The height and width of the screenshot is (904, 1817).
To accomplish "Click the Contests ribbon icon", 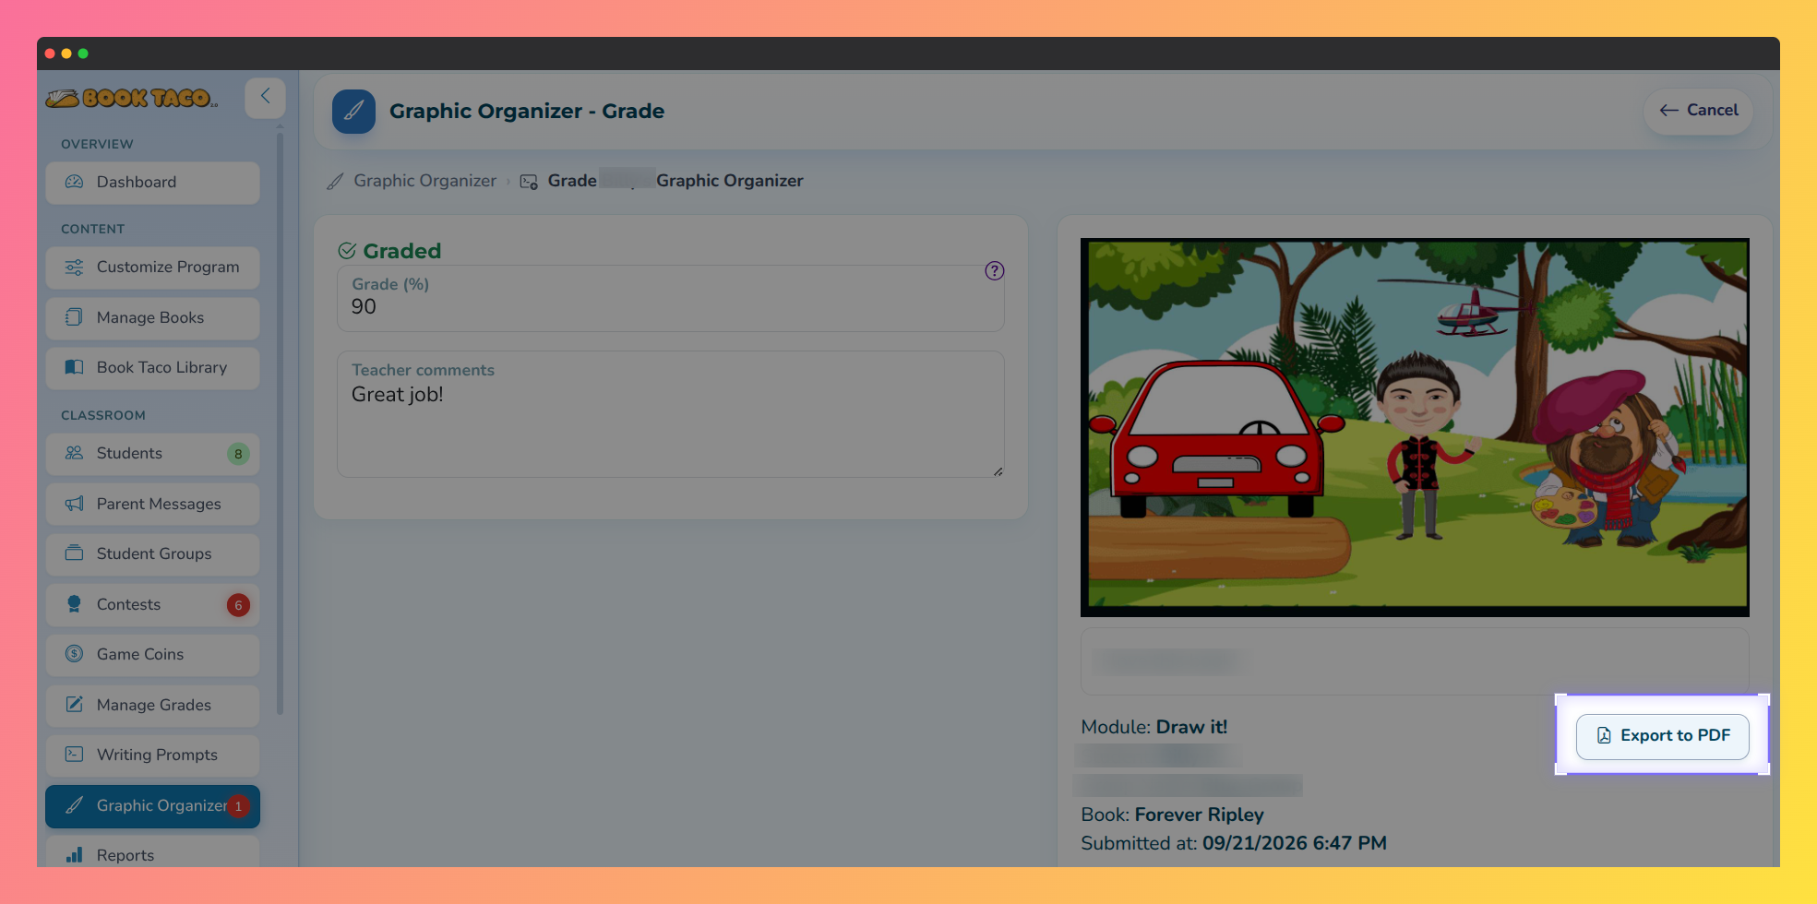I will click(75, 604).
